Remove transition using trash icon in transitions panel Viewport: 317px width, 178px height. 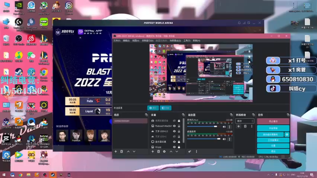coord(245,126)
